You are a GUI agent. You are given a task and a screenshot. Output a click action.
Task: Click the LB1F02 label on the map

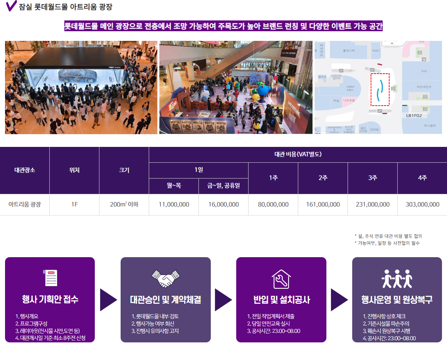(414, 116)
